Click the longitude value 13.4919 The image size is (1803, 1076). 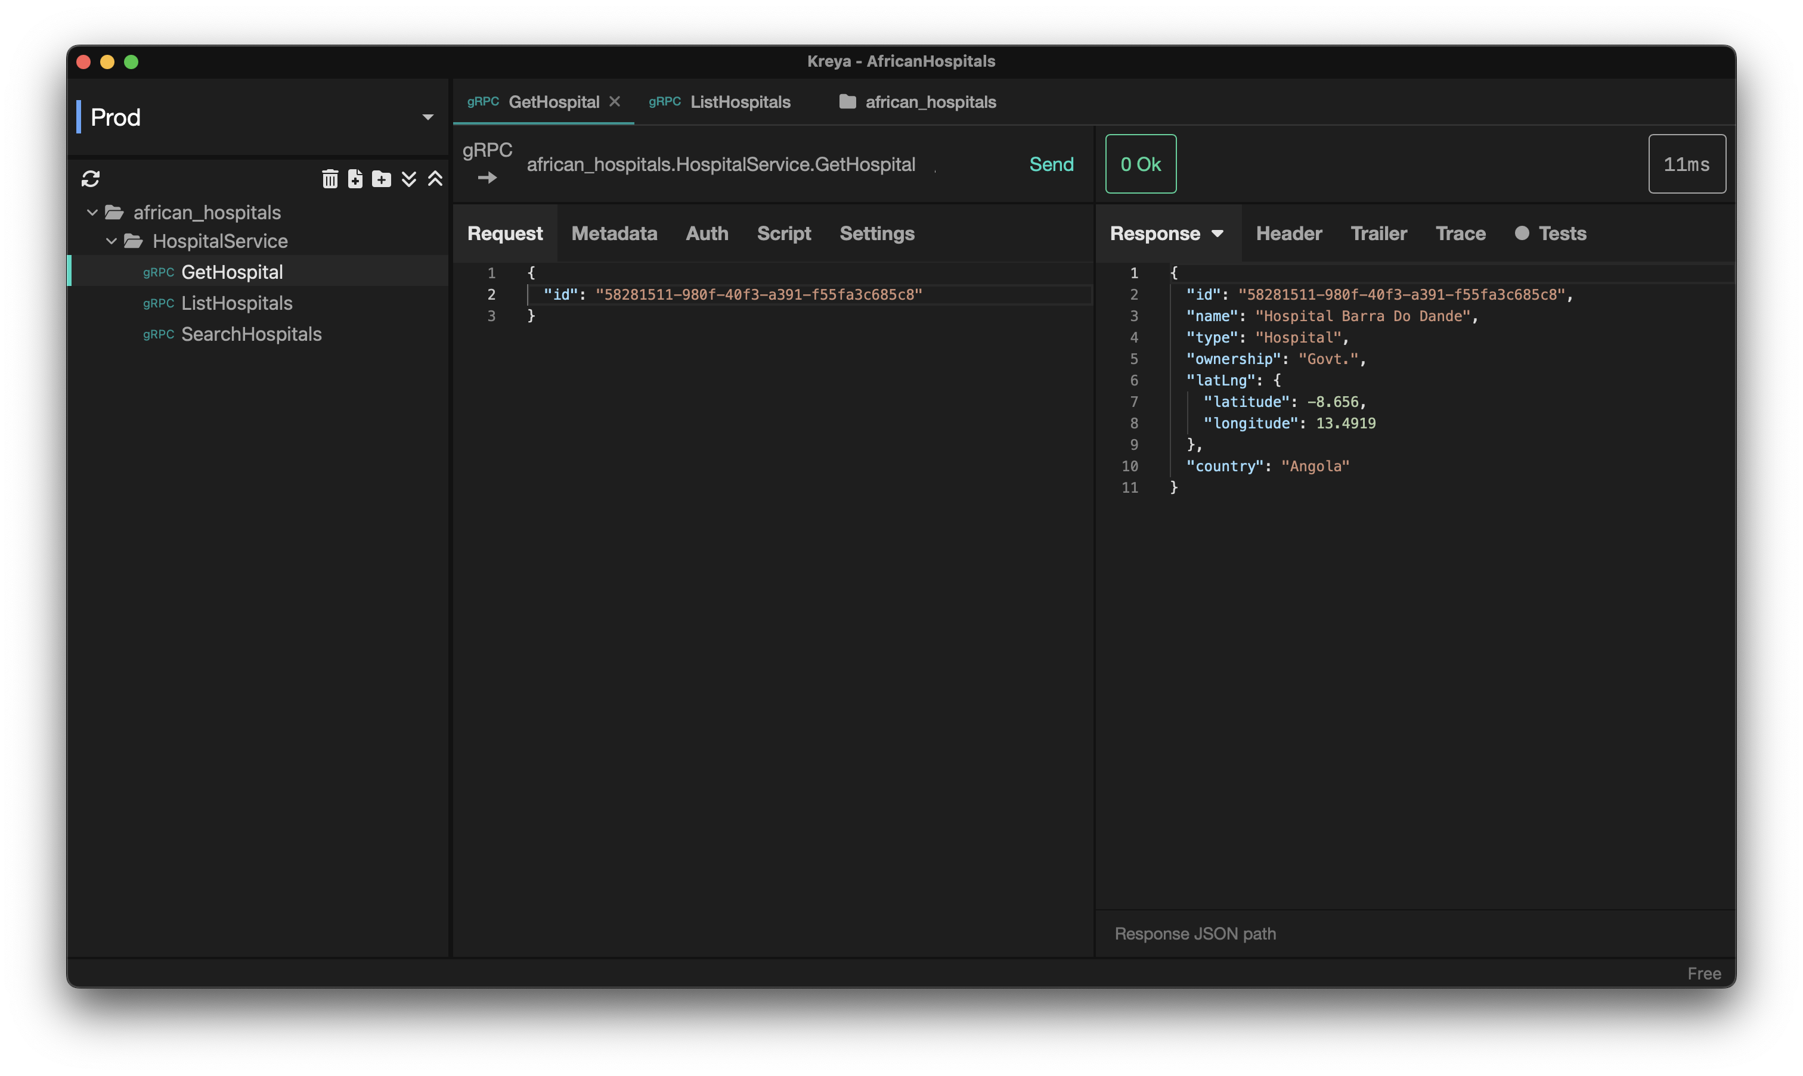tap(1345, 424)
